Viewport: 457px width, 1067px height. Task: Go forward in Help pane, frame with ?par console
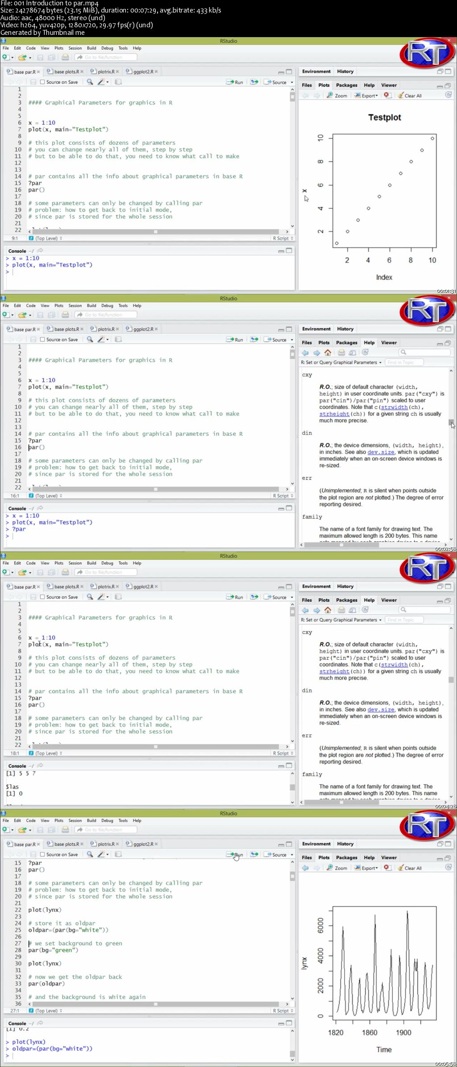tap(316, 352)
